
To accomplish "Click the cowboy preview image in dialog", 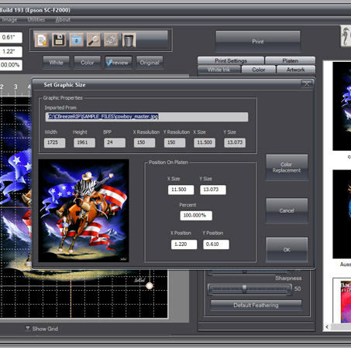I will coord(84,210).
